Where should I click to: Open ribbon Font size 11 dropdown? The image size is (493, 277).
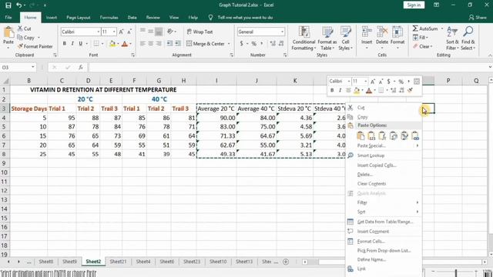pos(114,32)
